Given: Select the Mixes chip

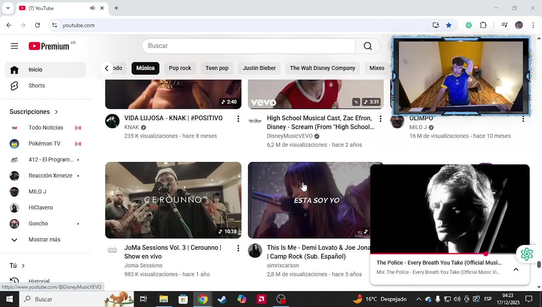Looking at the screenshot, I should (x=377, y=68).
